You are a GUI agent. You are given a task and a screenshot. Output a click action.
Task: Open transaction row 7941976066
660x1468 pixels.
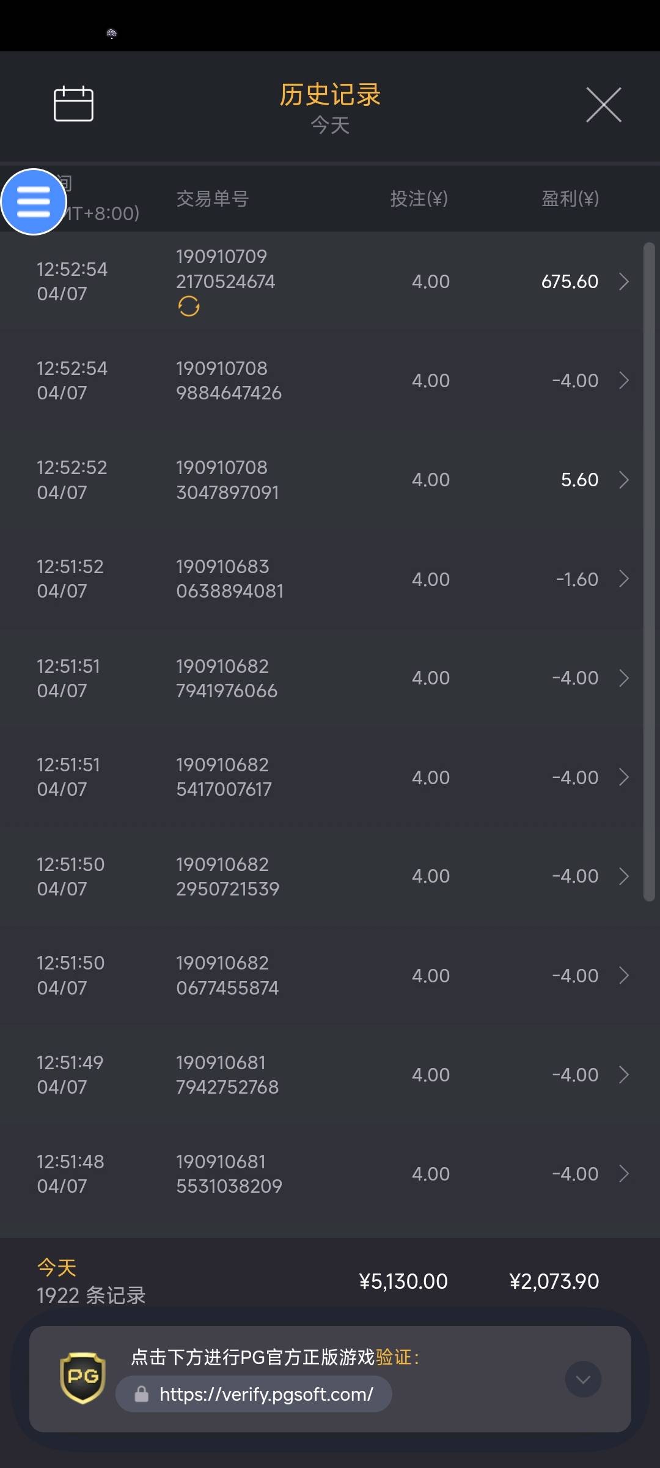(x=330, y=678)
